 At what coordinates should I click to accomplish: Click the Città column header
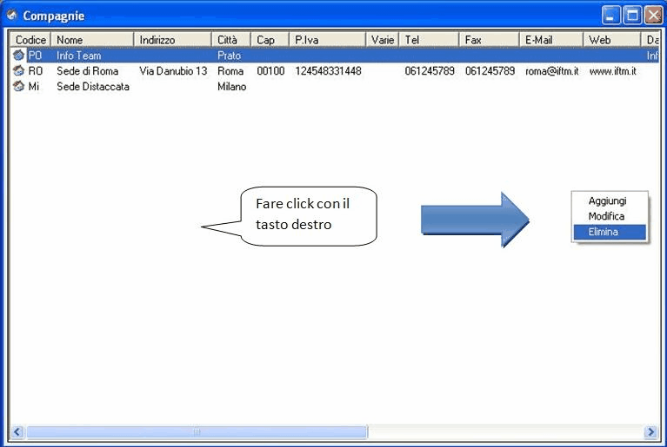[231, 40]
